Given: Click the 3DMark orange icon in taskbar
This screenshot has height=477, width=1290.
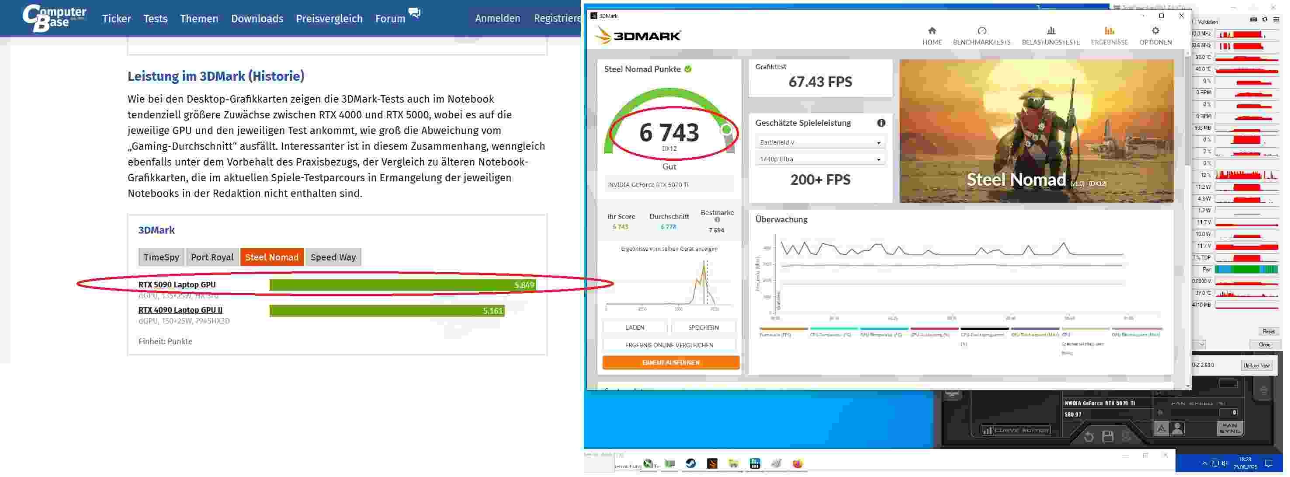Looking at the screenshot, I should point(711,463).
